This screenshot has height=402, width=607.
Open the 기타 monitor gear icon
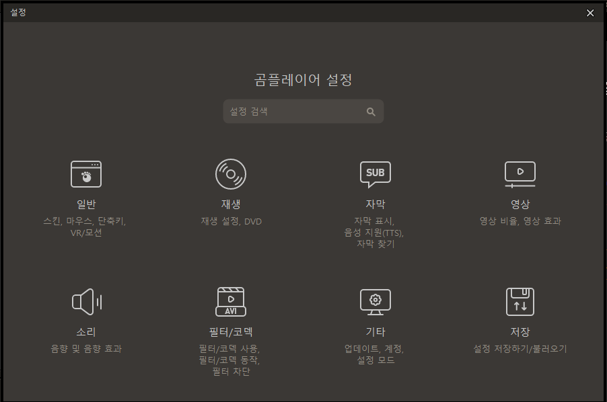pyautogui.click(x=375, y=302)
